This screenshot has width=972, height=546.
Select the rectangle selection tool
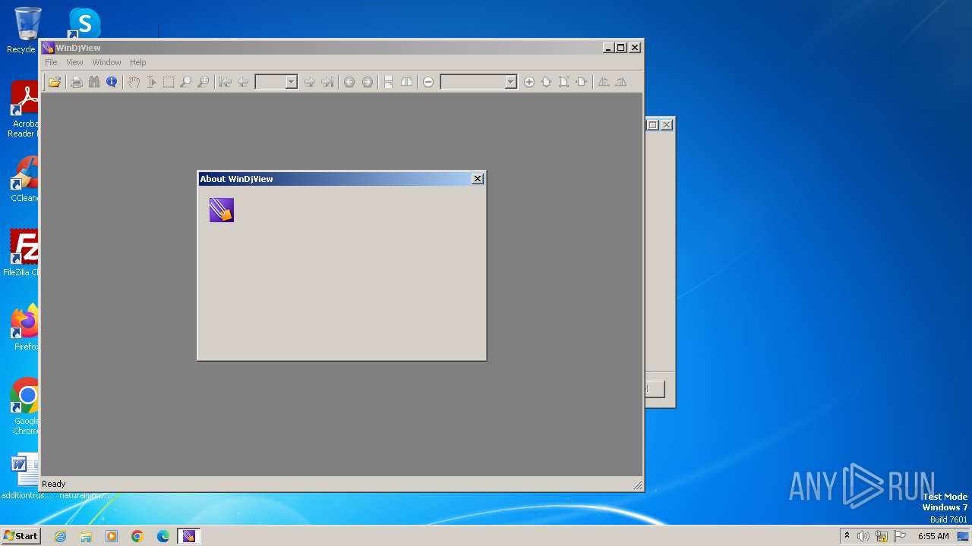click(169, 82)
